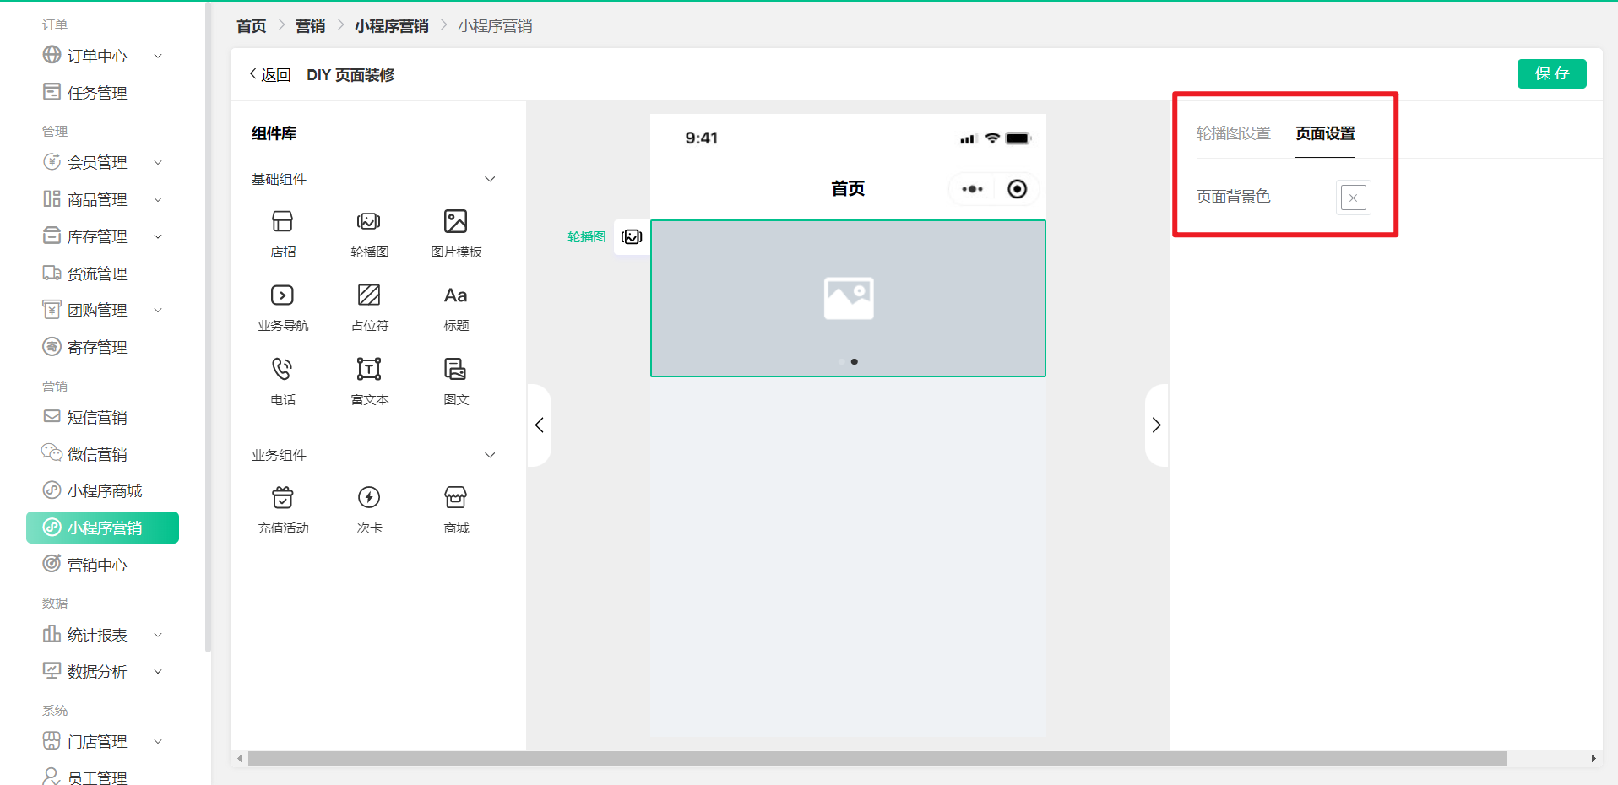Open 小程序商城 in the sidebar
The width and height of the screenshot is (1618, 785).
(x=105, y=490)
